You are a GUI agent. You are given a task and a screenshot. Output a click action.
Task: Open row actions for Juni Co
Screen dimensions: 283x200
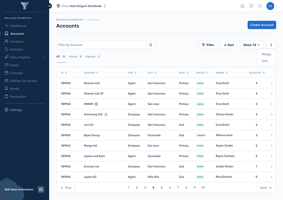[272, 125]
